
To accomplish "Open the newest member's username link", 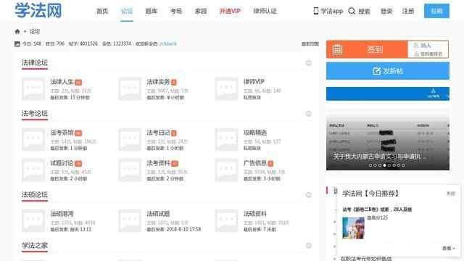I will [168, 43].
